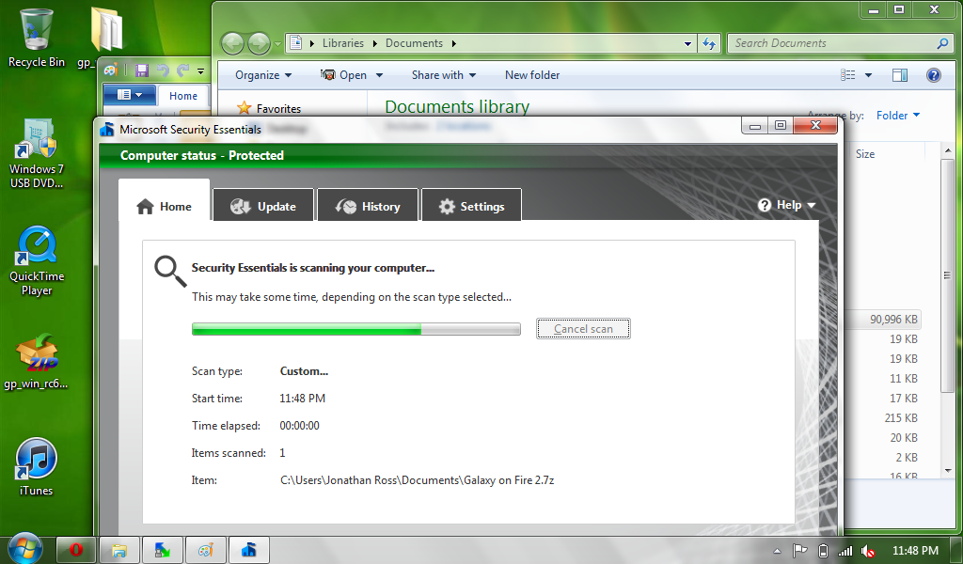Click the Windows Explorer folder icon on taskbar

[119, 550]
